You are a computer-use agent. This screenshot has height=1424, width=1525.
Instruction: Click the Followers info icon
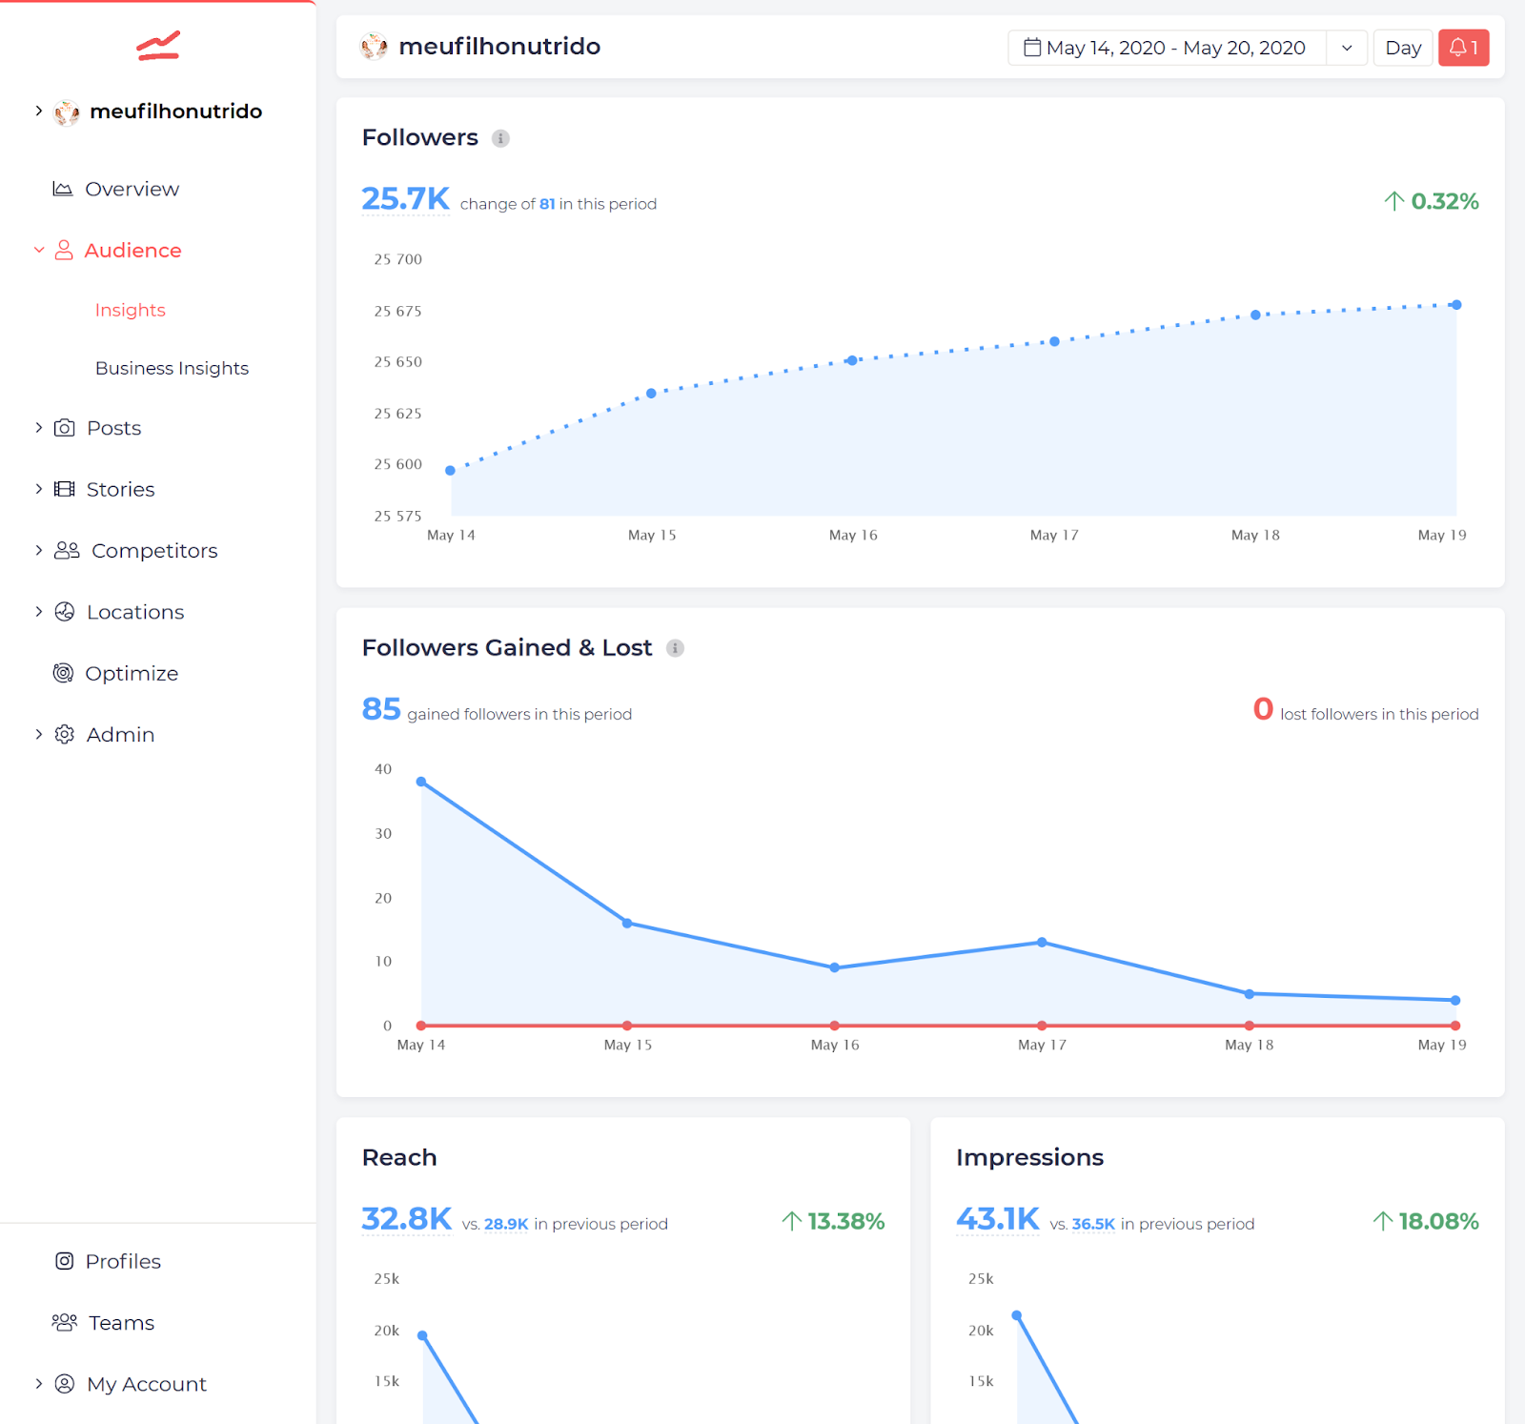click(500, 138)
